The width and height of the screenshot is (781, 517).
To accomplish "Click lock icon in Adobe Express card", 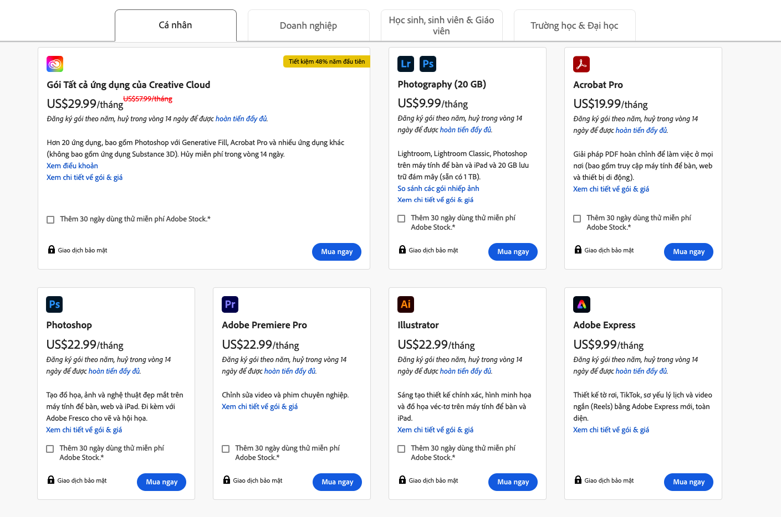I will [x=578, y=480].
